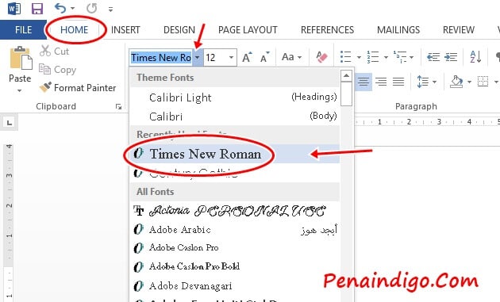Select Adobe Caslon Pro Bold font
500x302 pixels.
click(x=235, y=266)
